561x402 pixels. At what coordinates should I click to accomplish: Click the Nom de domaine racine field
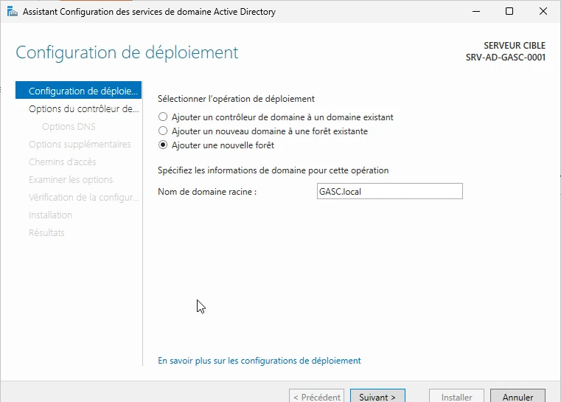(390, 191)
